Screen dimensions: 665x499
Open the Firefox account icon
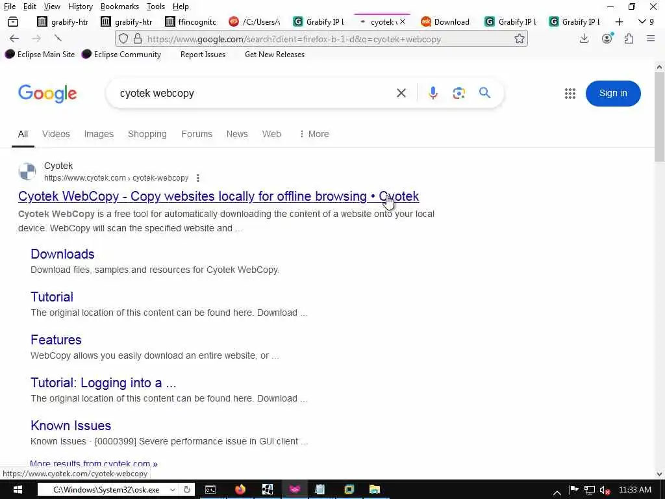pos(607,38)
